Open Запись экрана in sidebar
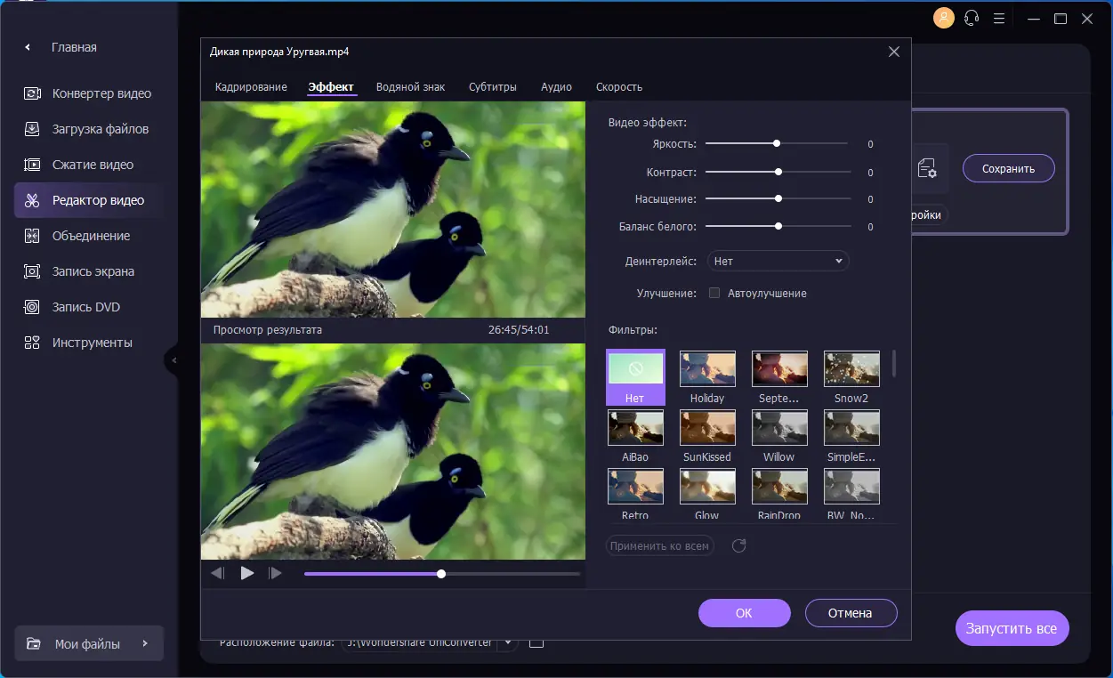This screenshot has width=1113, height=678. pyautogui.click(x=89, y=271)
